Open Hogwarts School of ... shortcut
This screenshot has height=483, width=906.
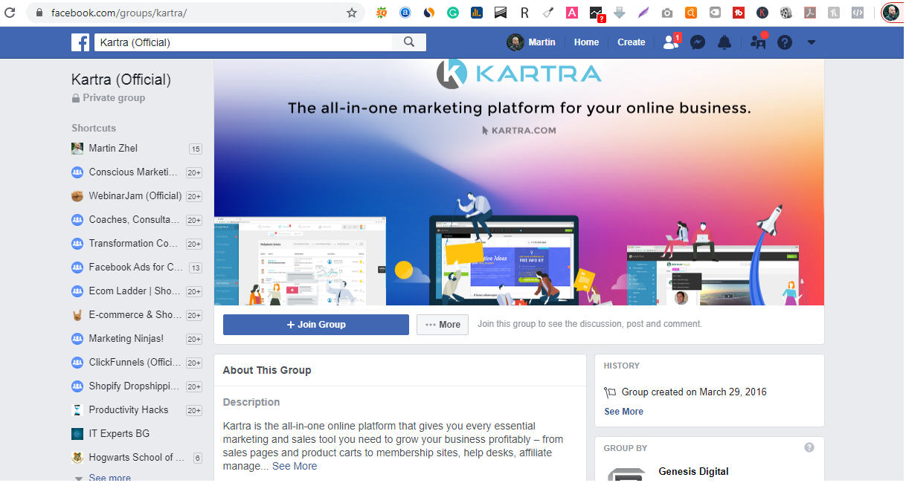(x=137, y=458)
